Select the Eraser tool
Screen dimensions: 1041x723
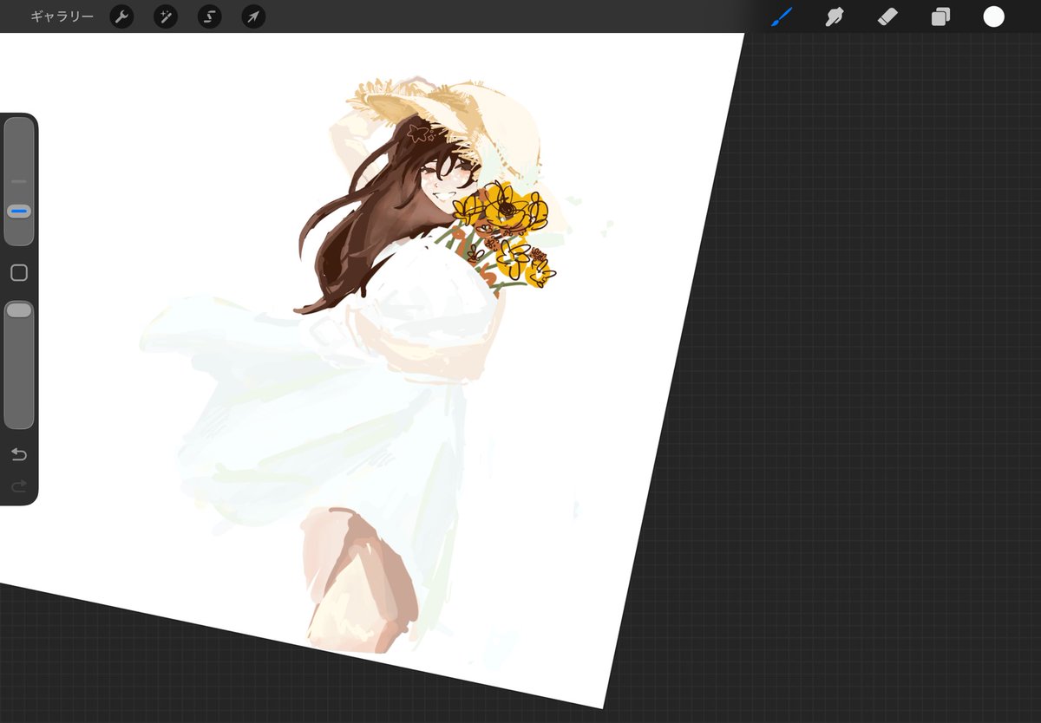887,16
